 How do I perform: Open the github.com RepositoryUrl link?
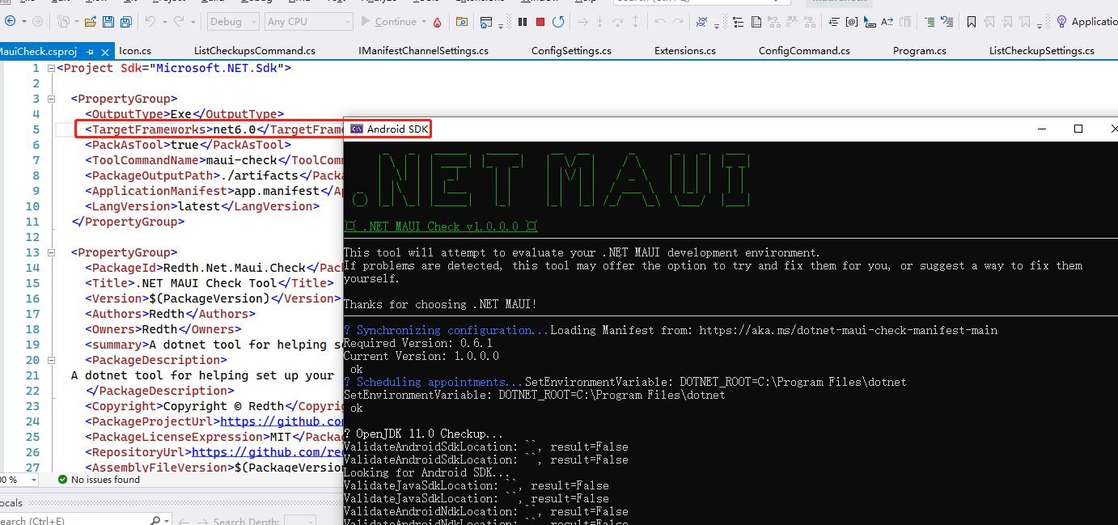point(267,452)
